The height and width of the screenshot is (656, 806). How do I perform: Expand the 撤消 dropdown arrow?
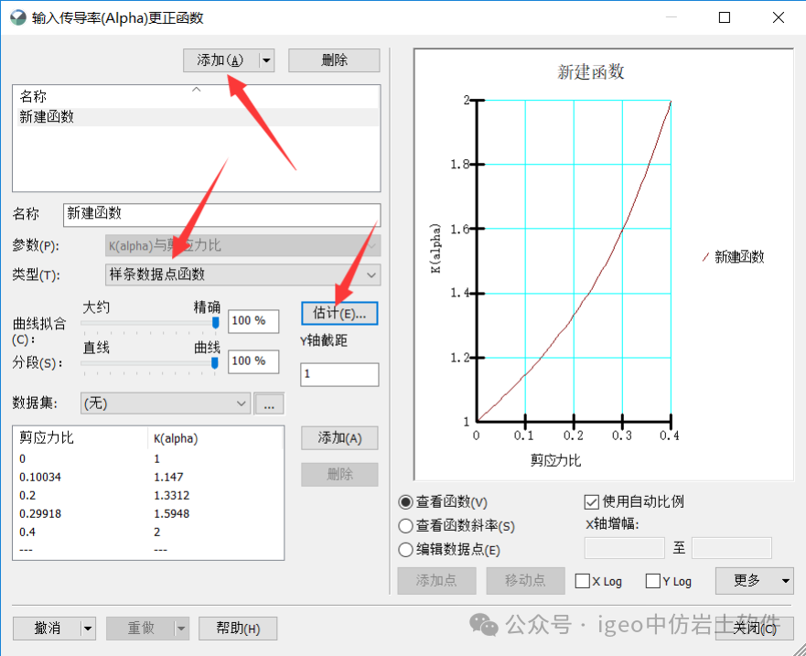(x=89, y=629)
